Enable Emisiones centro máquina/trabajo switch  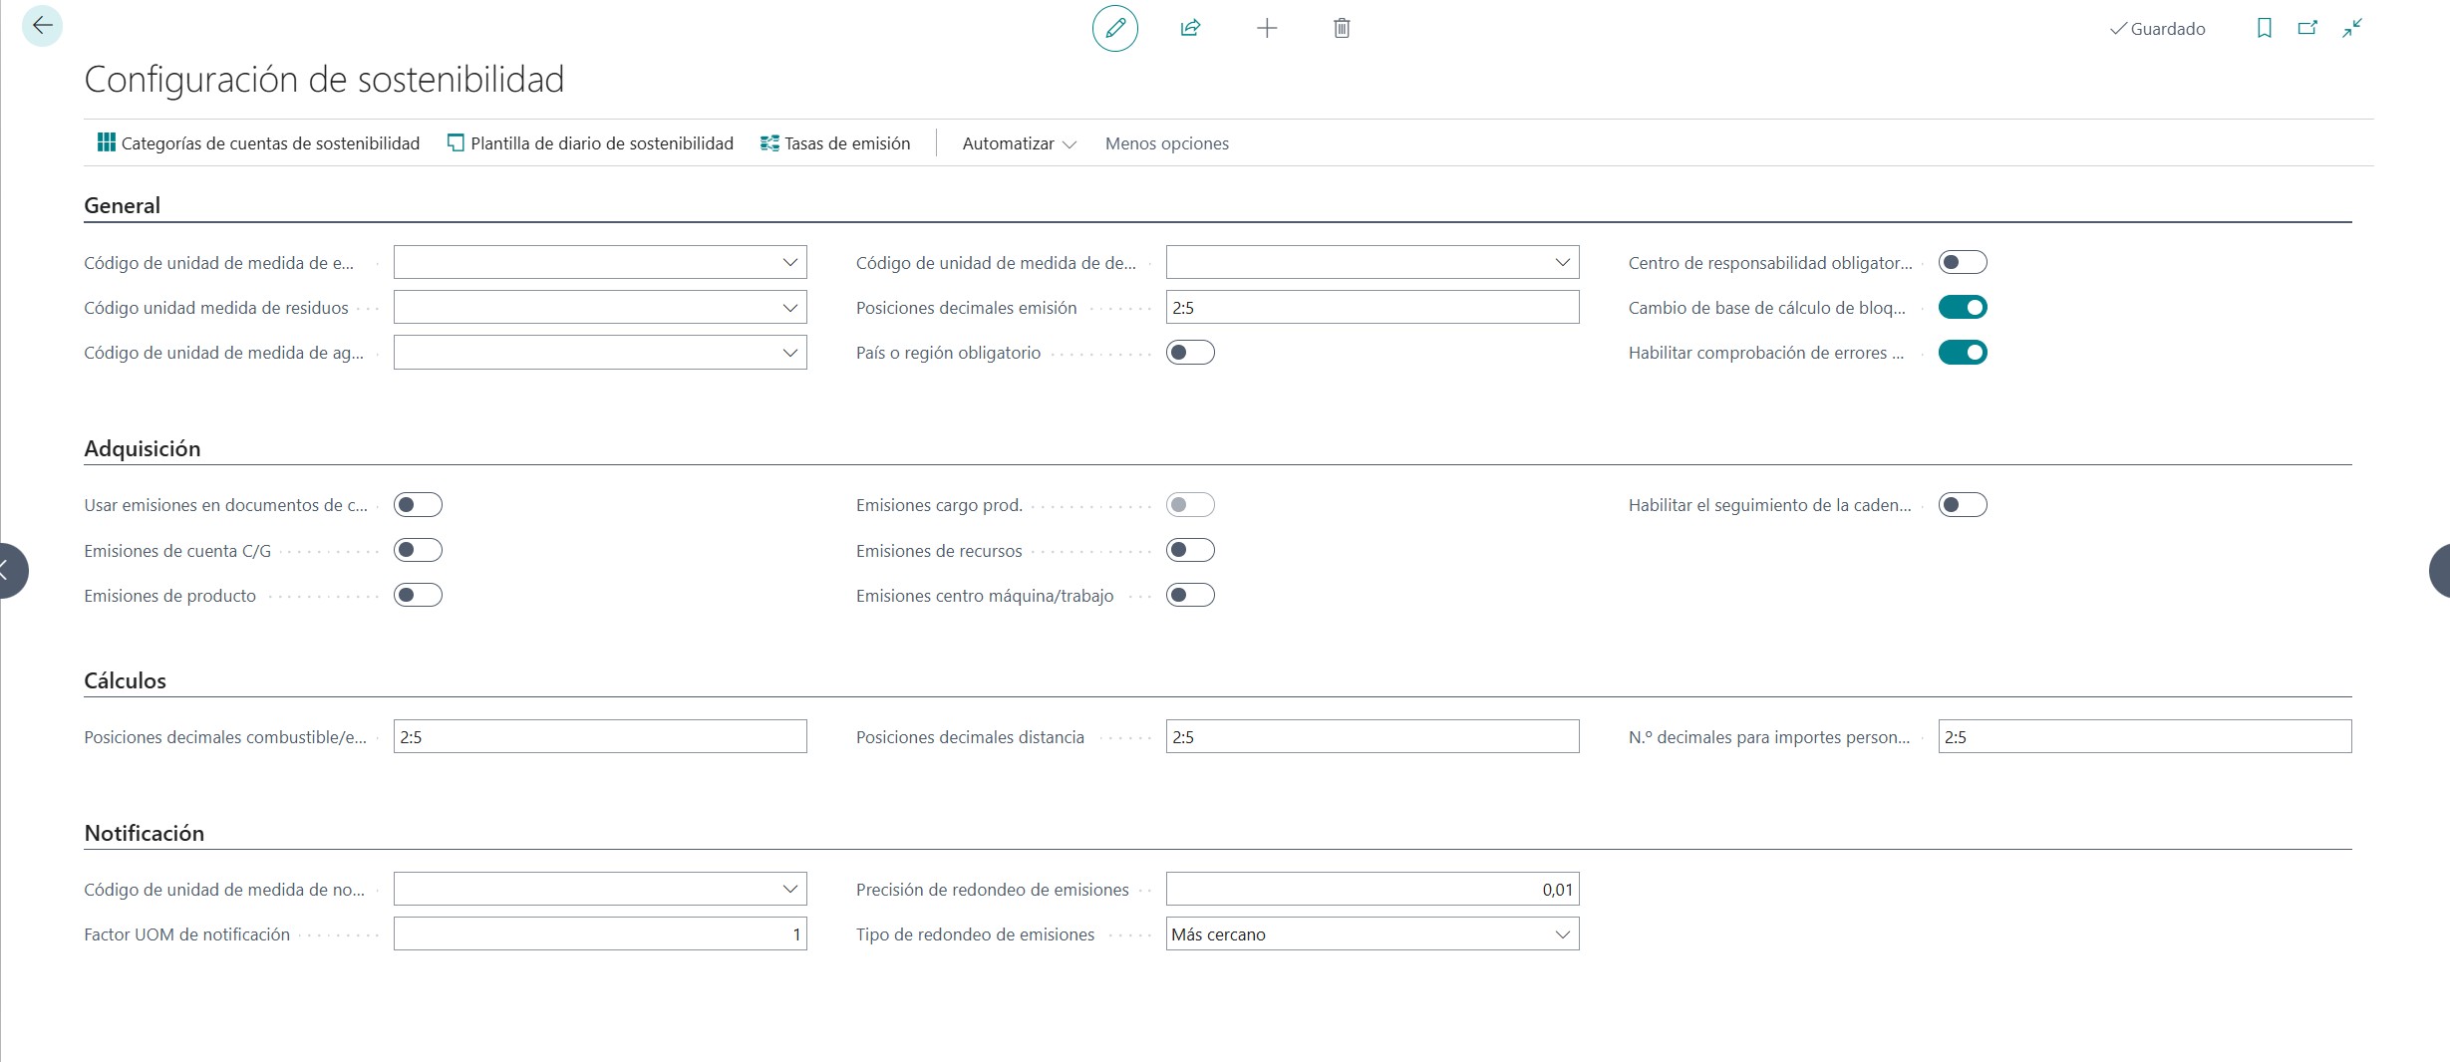(1190, 595)
